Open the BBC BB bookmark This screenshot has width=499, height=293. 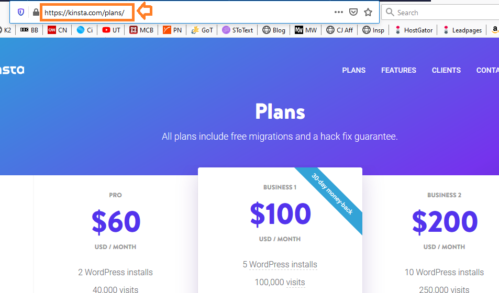[29, 30]
